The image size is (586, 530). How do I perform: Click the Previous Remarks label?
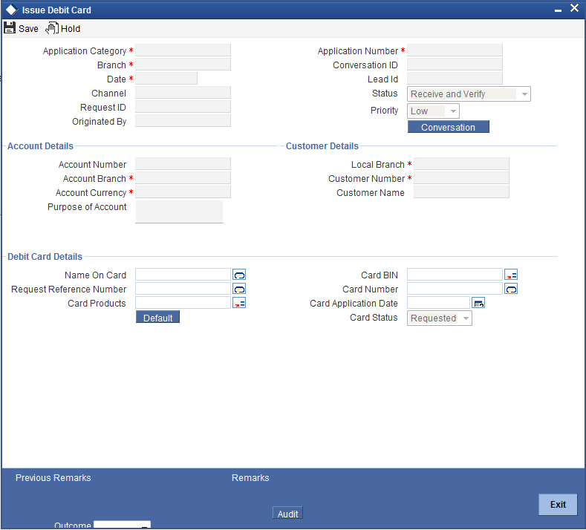[x=53, y=478]
